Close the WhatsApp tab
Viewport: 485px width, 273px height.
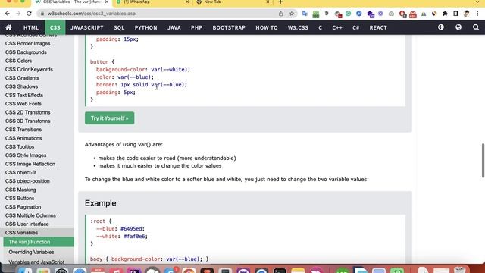coord(187,2)
